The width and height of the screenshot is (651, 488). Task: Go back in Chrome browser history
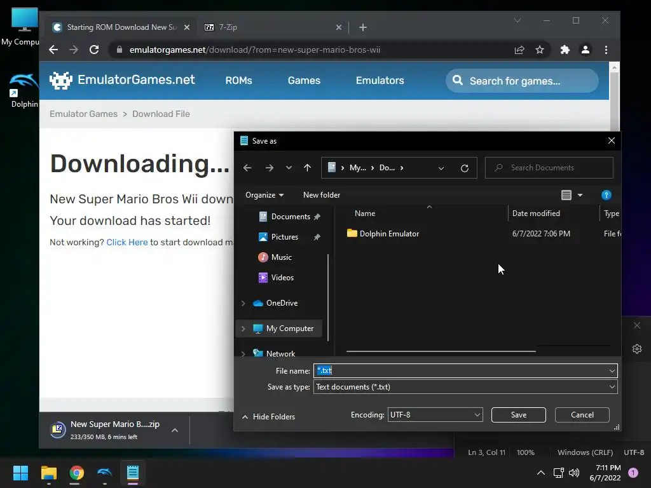[53, 50]
